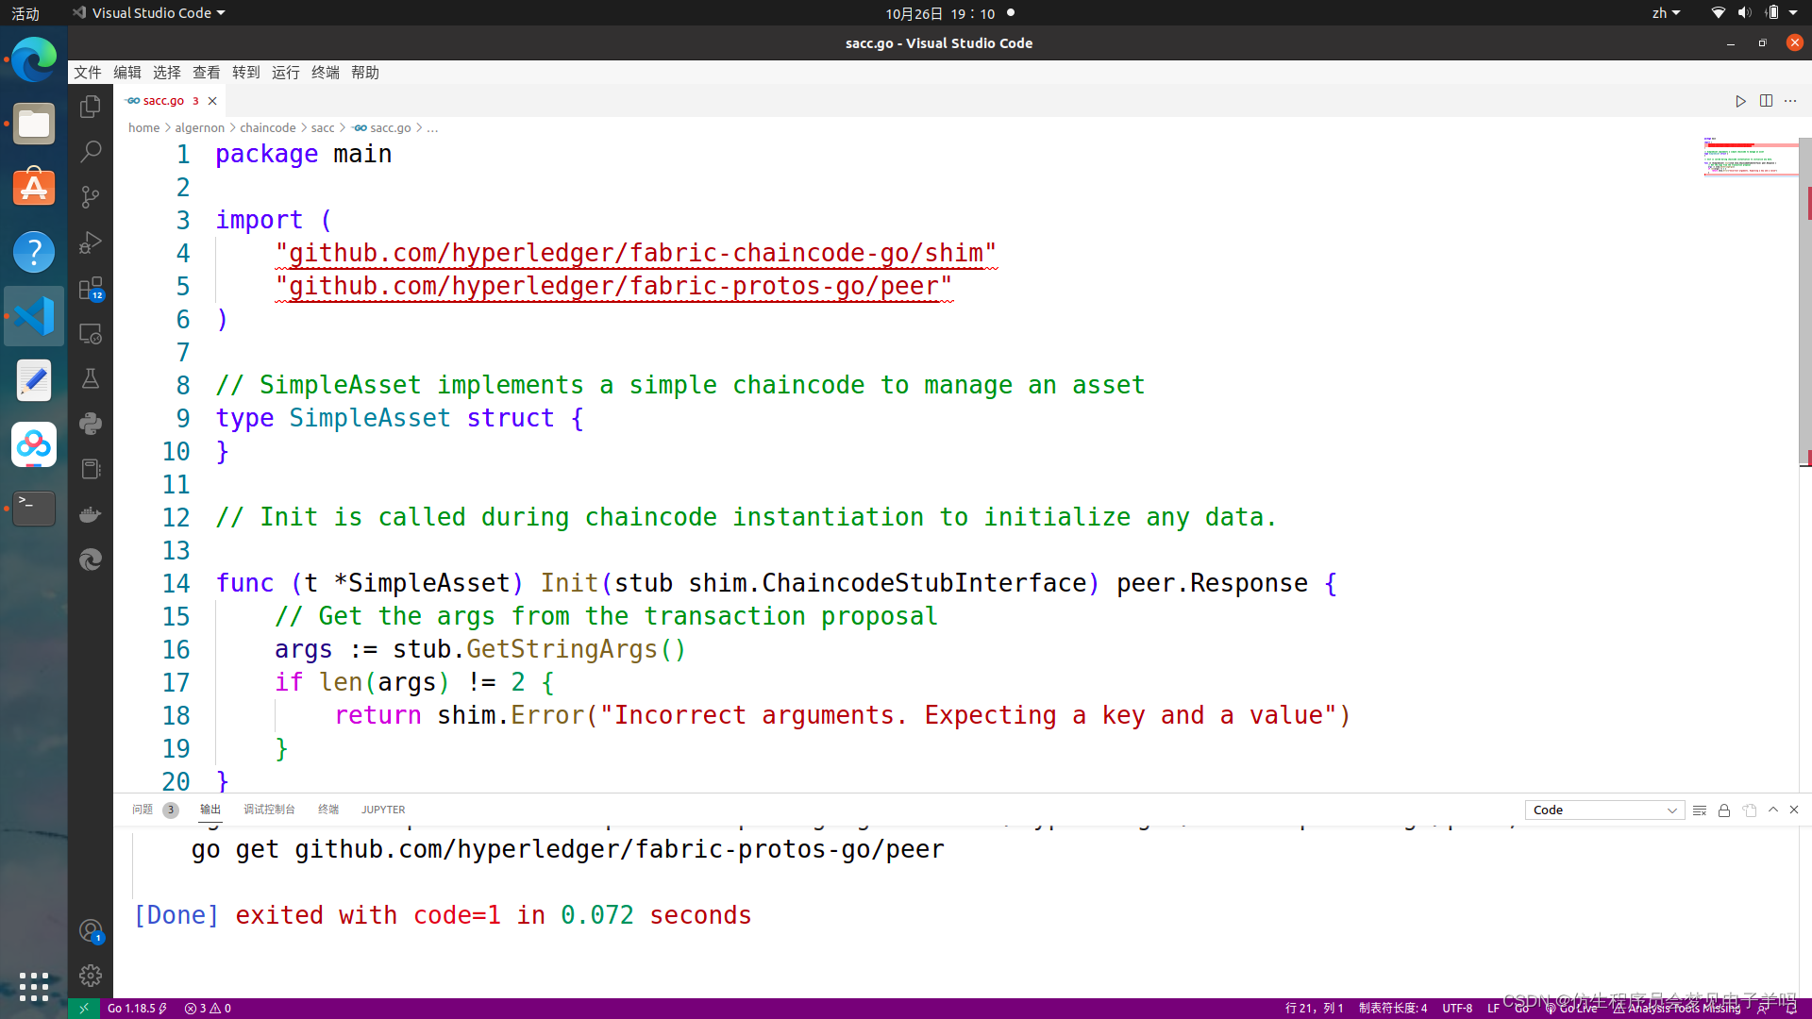Split the editor to the right
Image resolution: width=1812 pixels, height=1019 pixels.
pyautogui.click(x=1766, y=101)
